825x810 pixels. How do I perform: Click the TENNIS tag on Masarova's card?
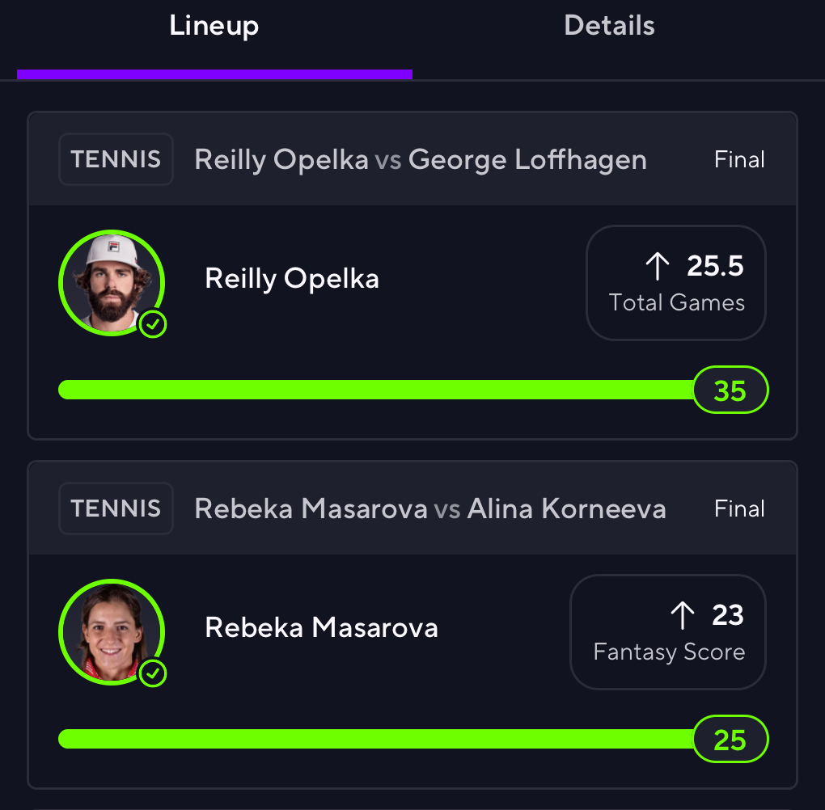tap(116, 508)
